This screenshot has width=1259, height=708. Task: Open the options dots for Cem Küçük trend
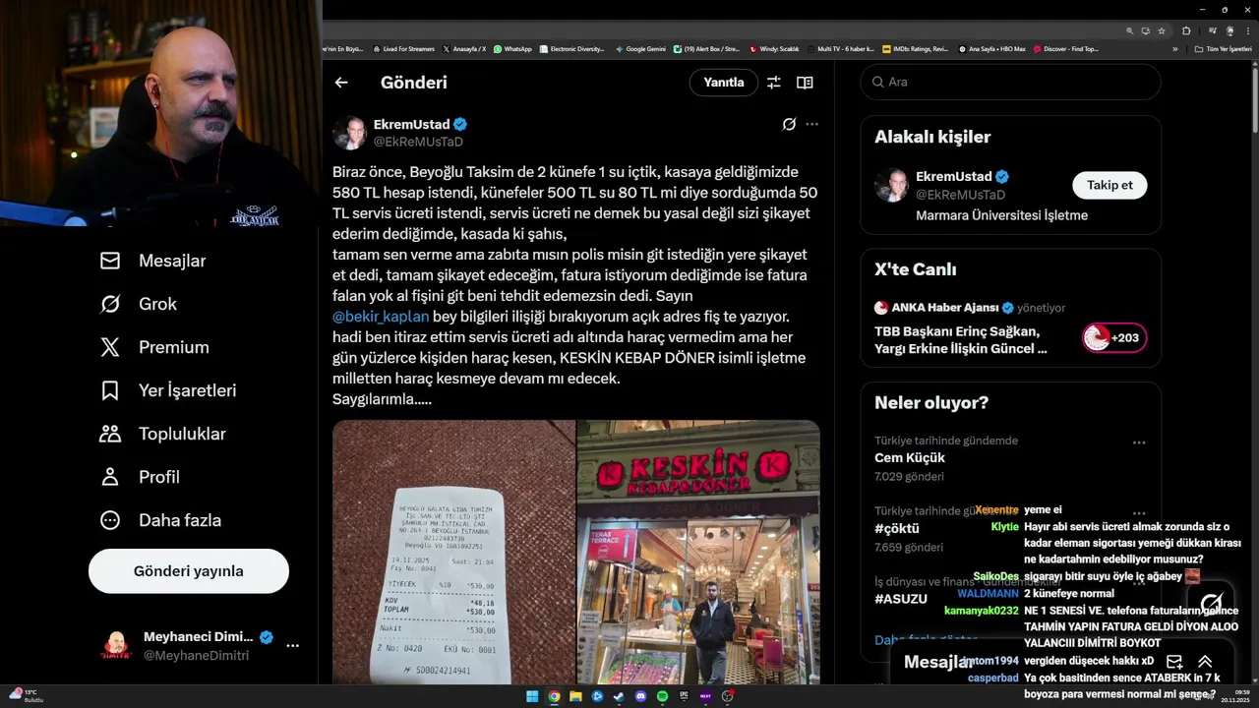click(1139, 442)
